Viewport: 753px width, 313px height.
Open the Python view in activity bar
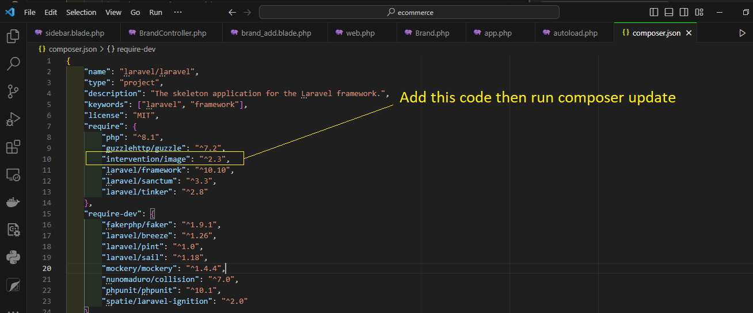click(x=13, y=257)
